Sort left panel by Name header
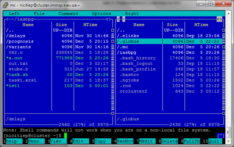Image resolution: width=234 pixels, height=147 pixels. point(28,25)
